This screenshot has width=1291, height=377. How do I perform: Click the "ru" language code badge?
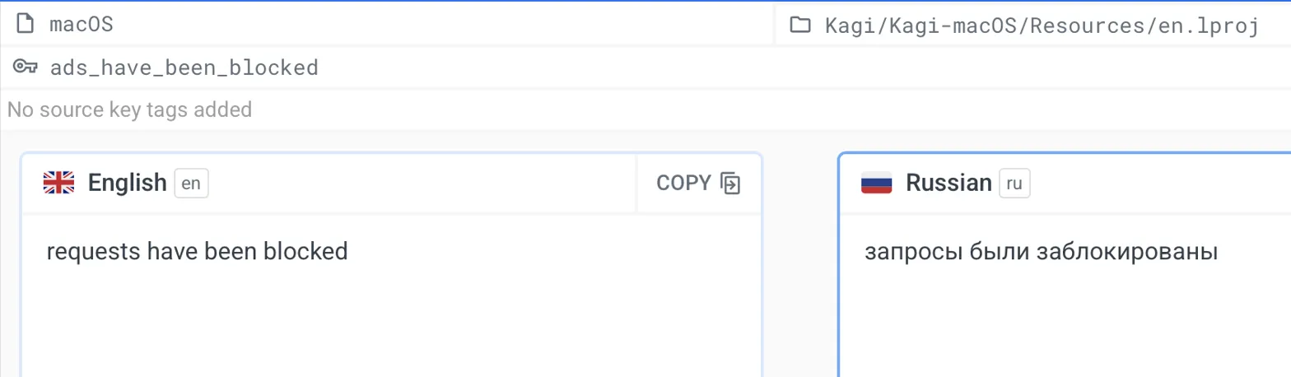1014,183
